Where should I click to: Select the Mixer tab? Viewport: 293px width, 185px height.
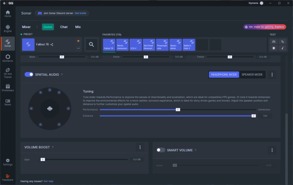point(26,27)
